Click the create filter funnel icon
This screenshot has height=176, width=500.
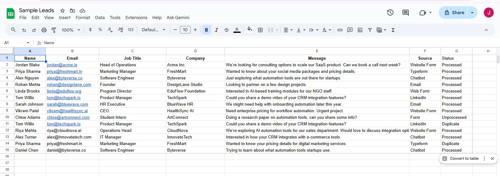pos(370,30)
